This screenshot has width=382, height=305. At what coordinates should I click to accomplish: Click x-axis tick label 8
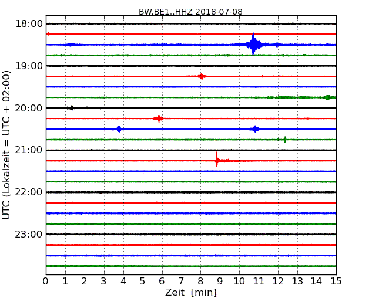(x=200, y=282)
